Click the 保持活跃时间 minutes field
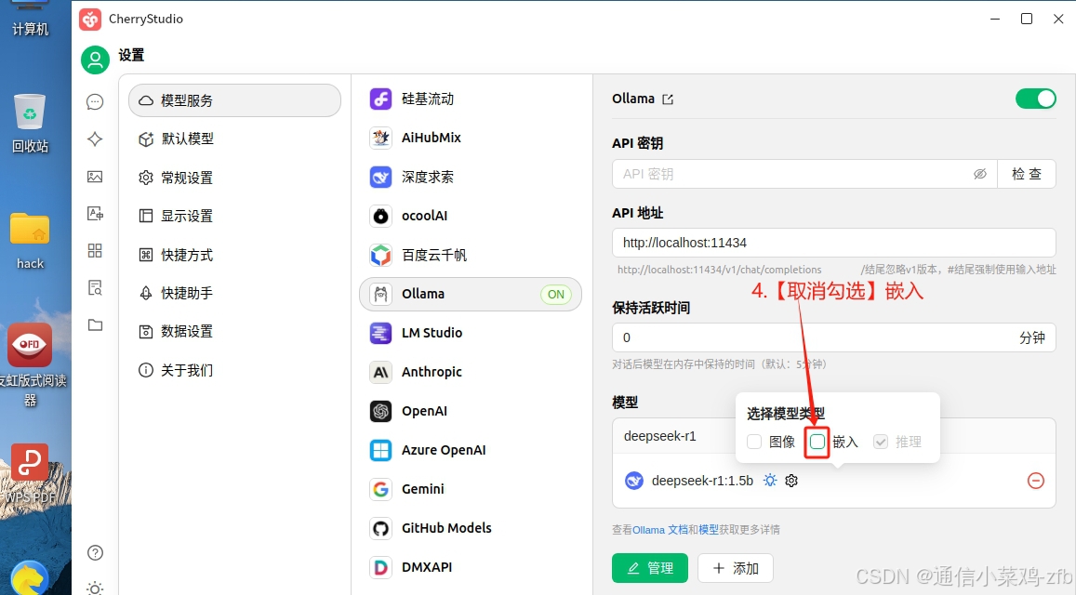This screenshot has height=595, width=1076. coord(834,337)
